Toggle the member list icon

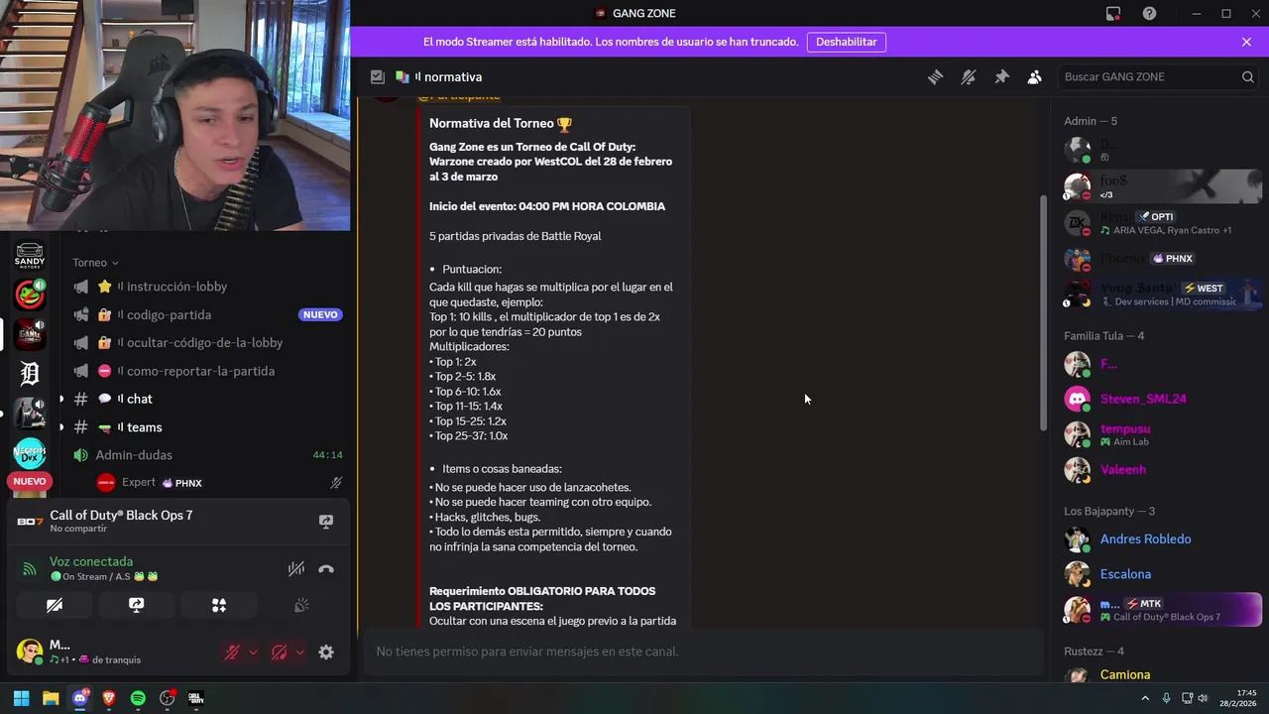tap(1034, 76)
